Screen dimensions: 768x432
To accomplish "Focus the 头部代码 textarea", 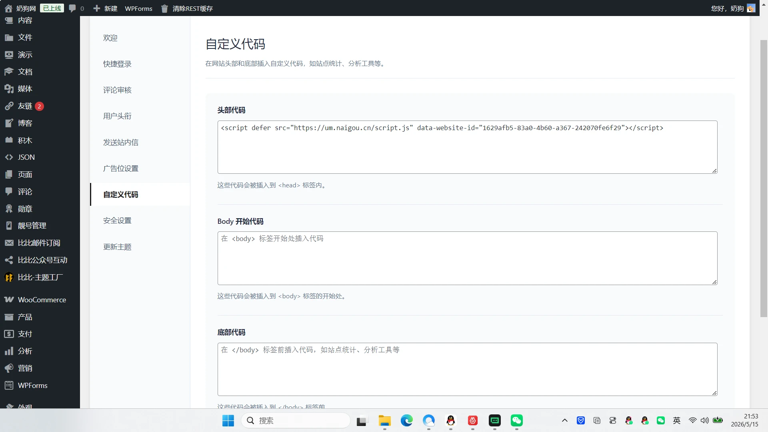I will click(x=467, y=147).
